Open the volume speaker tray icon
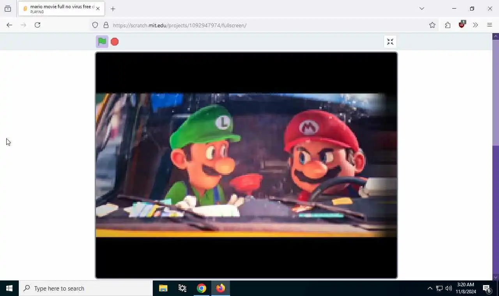Screen dimensions: 499x296 point(448,289)
